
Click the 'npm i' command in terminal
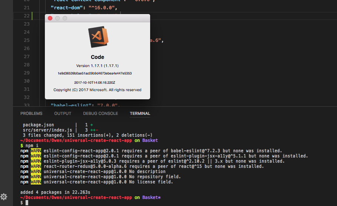(x=32, y=146)
